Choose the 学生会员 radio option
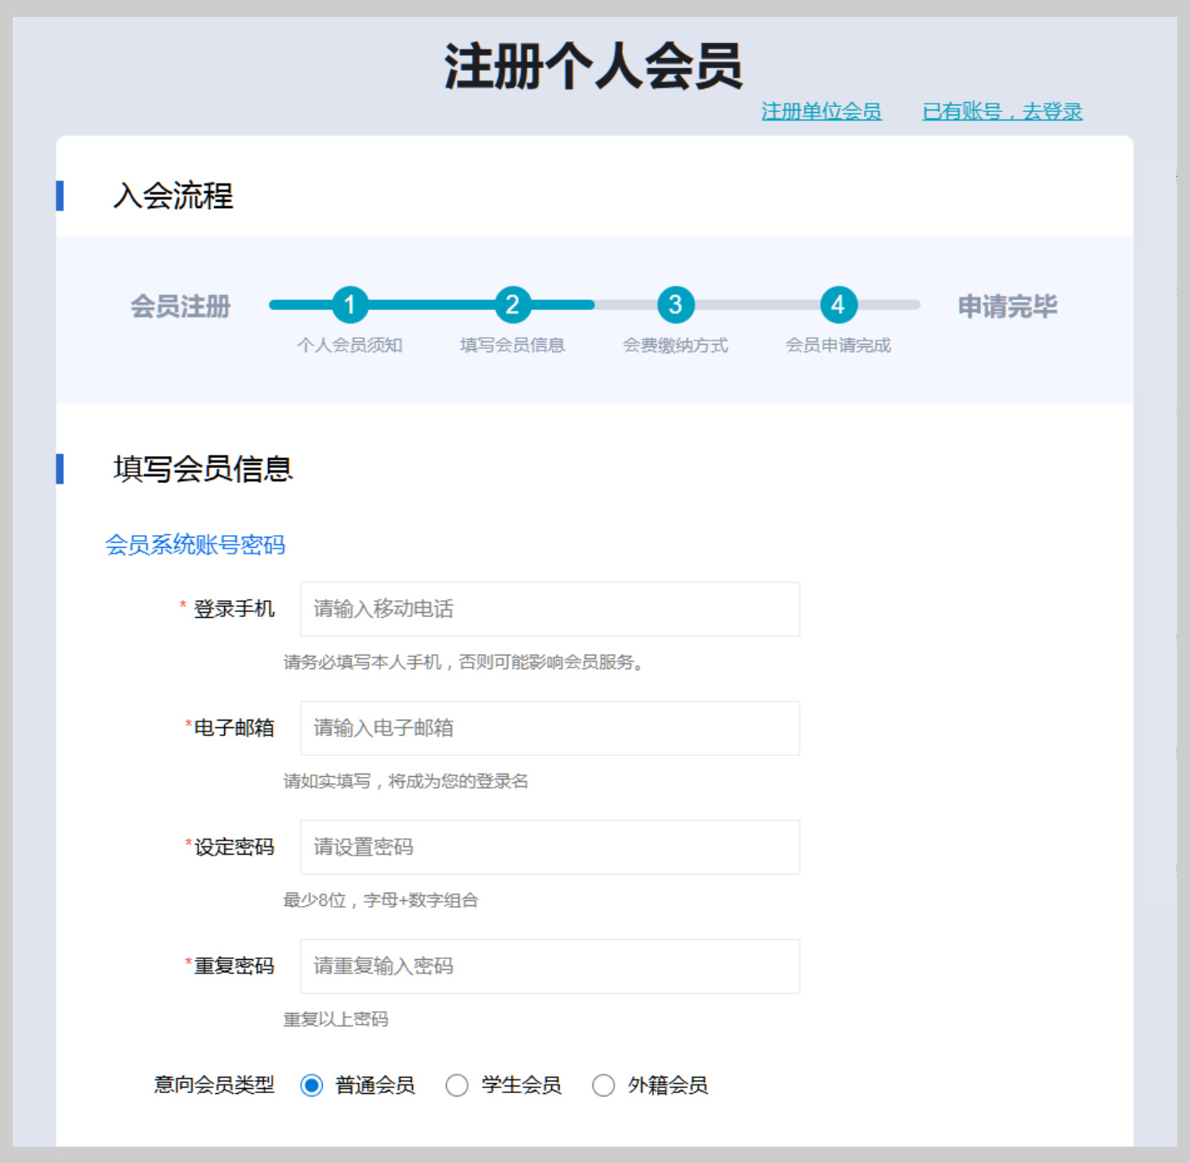The width and height of the screenshot is (1190, 1163). 458,1085
